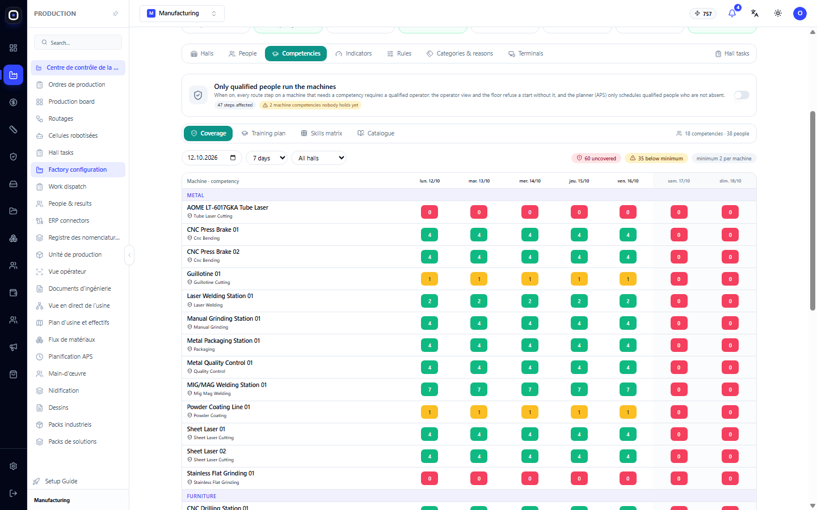Select the Training plan sub-tab
The height and width of the screenshot is (510, 817).
(263, 134)
